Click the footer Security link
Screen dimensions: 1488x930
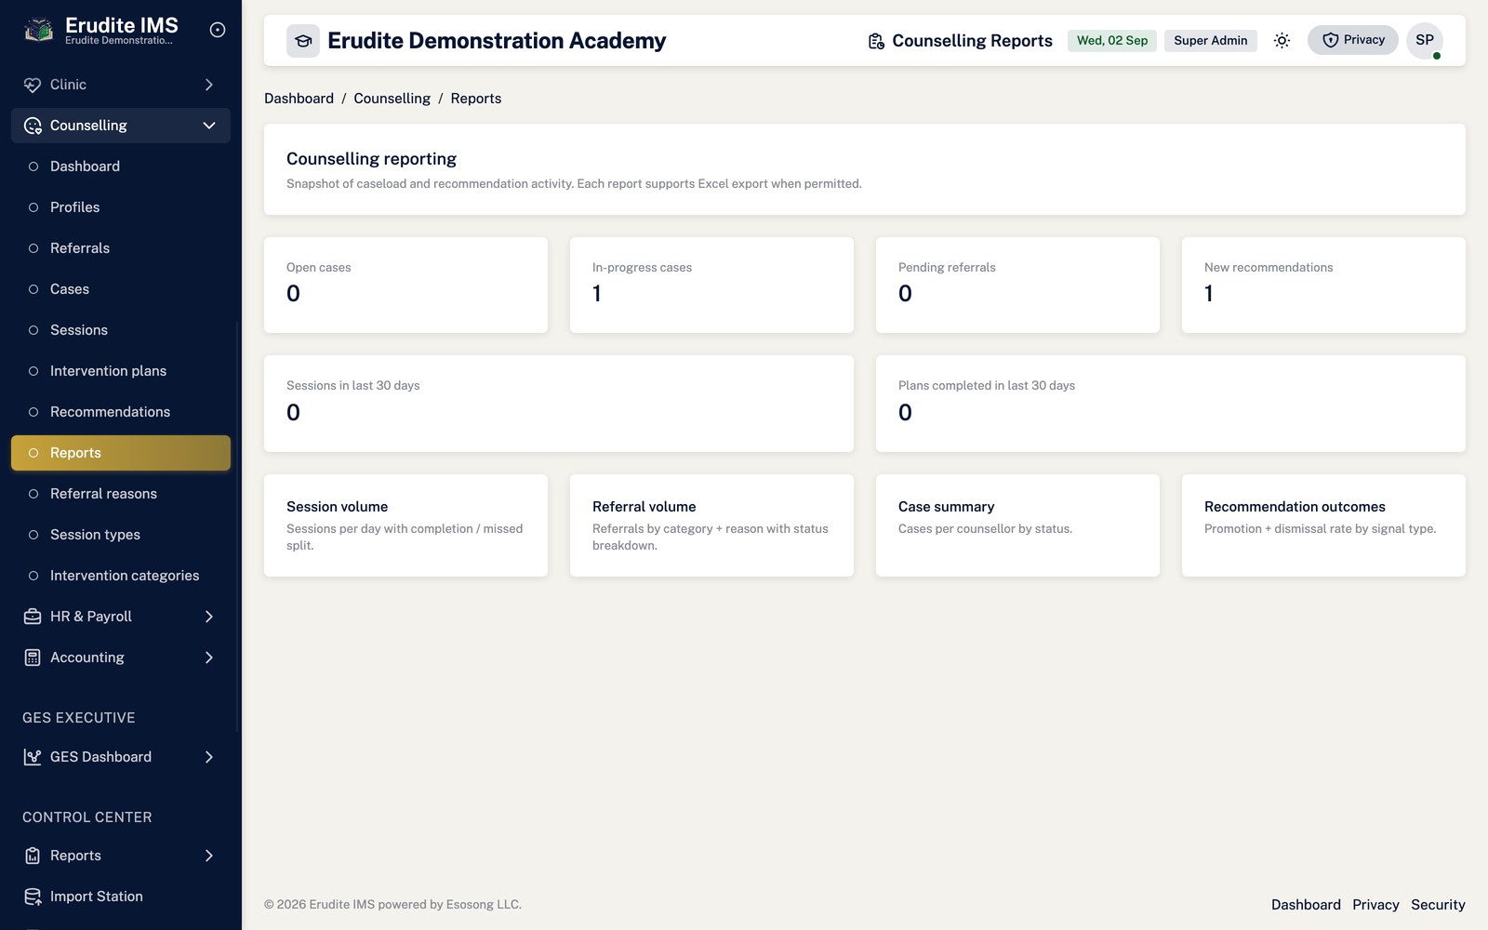[x=1438, y=905]
